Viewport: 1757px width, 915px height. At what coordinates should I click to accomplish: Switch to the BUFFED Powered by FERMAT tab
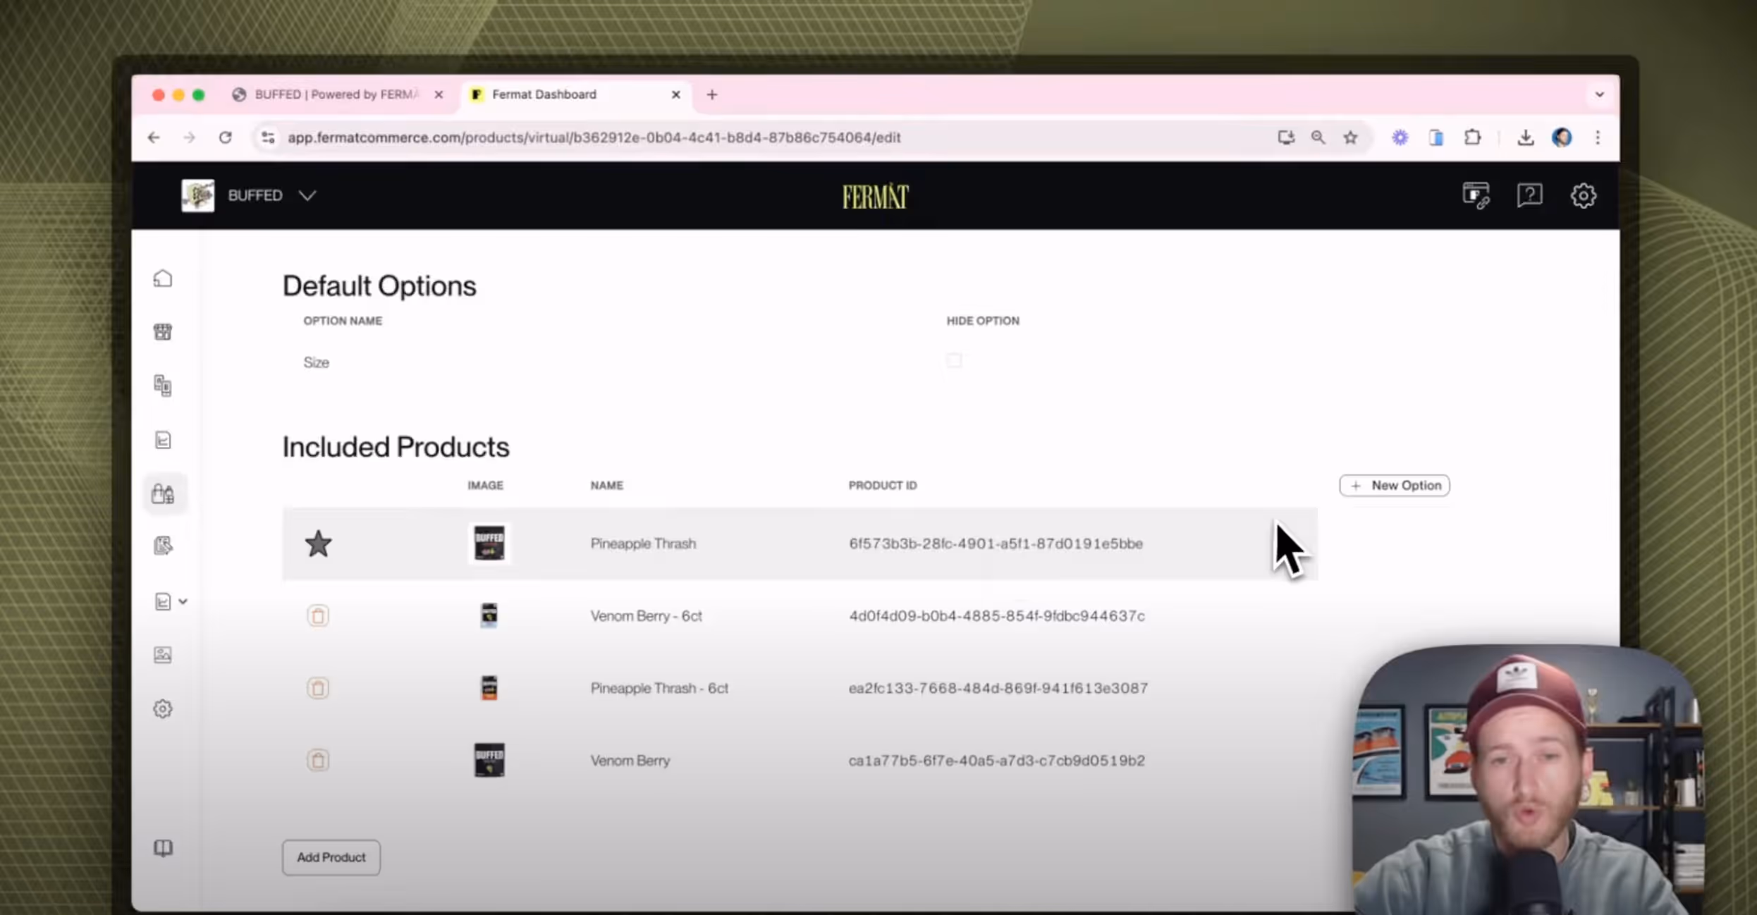[x=335, y=94]
